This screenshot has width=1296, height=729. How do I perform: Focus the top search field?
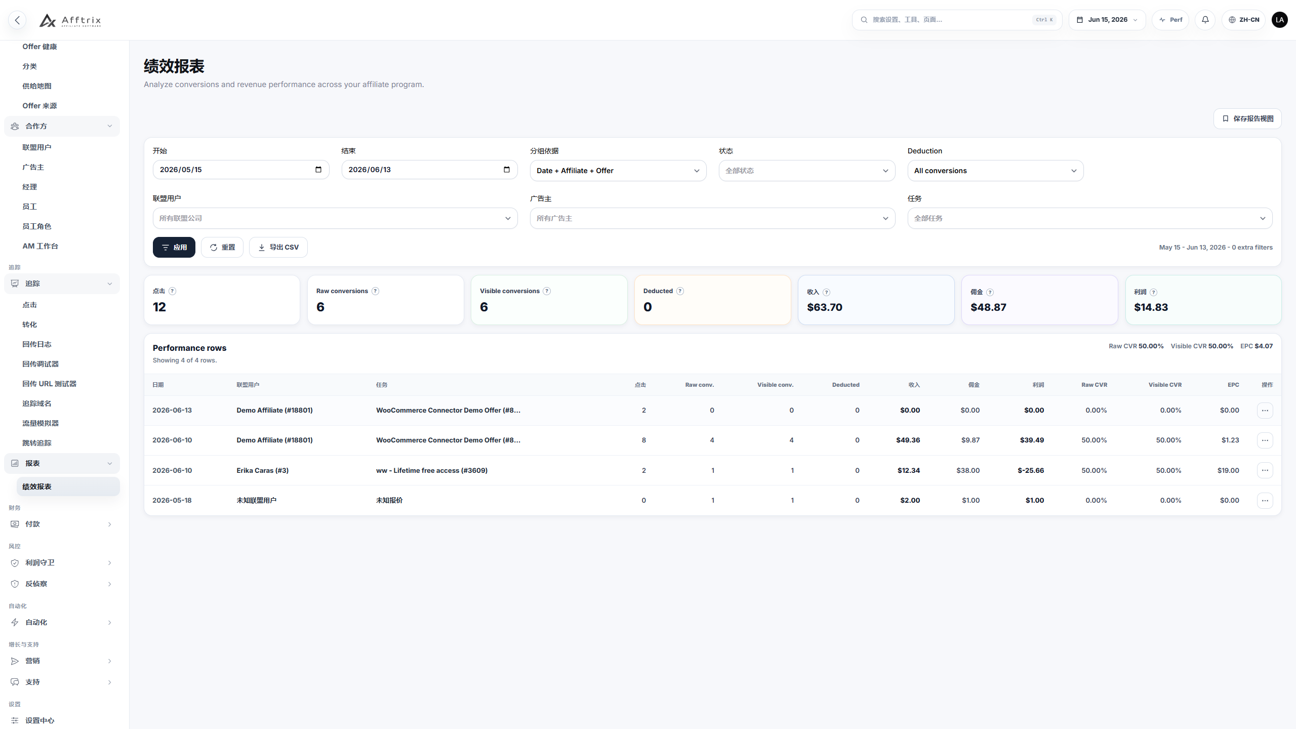coord(957,20)
